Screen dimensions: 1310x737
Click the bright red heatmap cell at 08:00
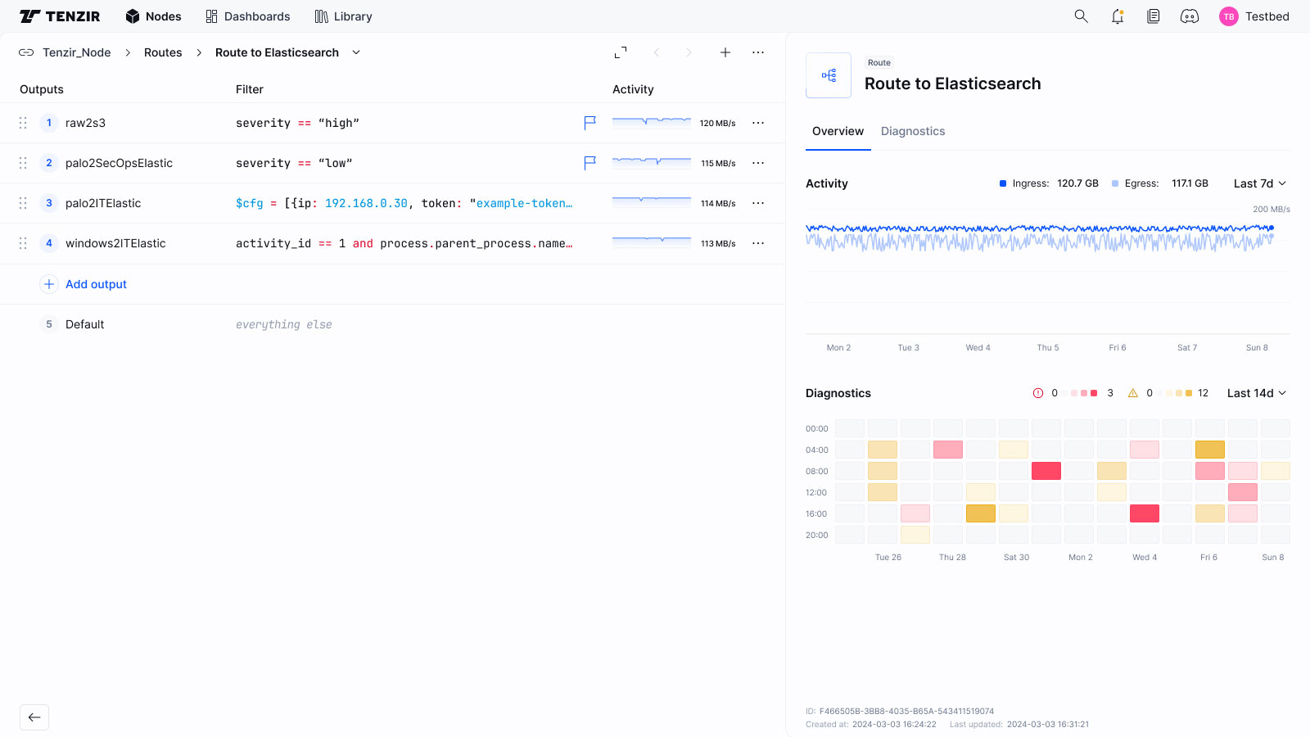click(x=1046, y=471)
